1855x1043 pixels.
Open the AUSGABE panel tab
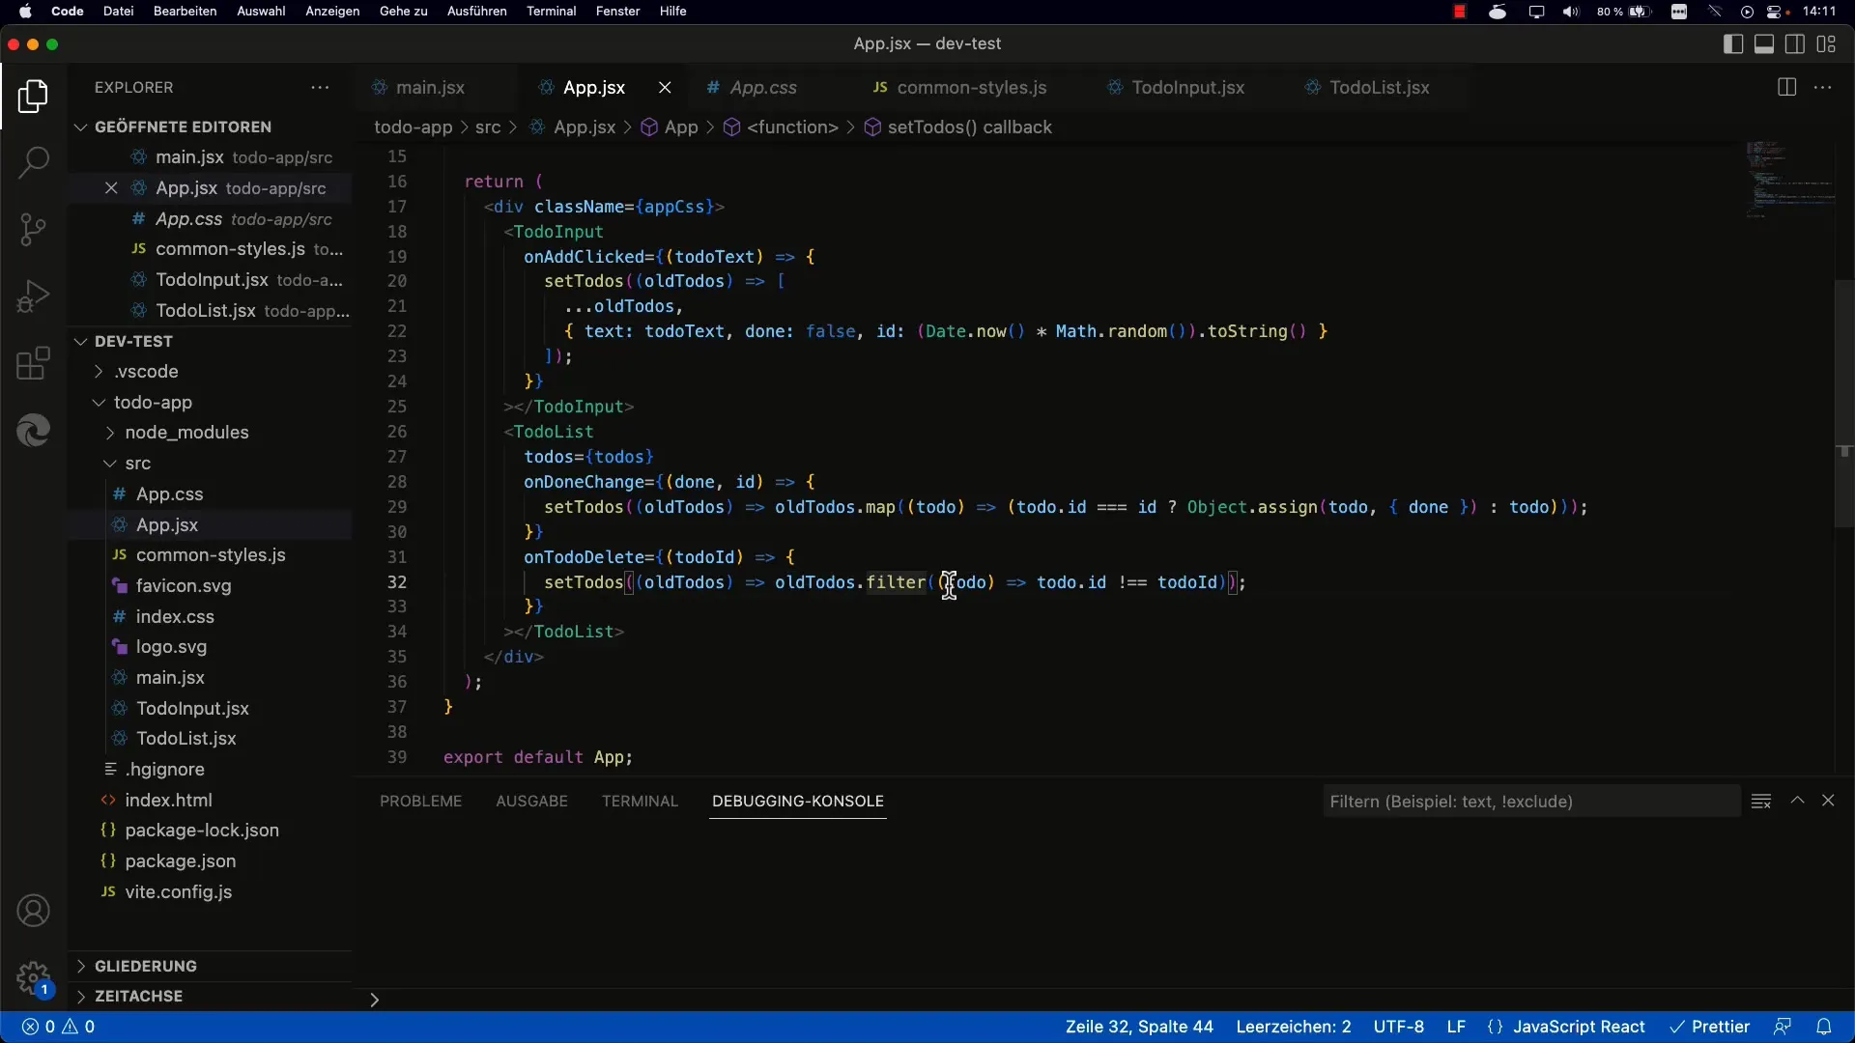pyautogui.click(x=531, y=801)
